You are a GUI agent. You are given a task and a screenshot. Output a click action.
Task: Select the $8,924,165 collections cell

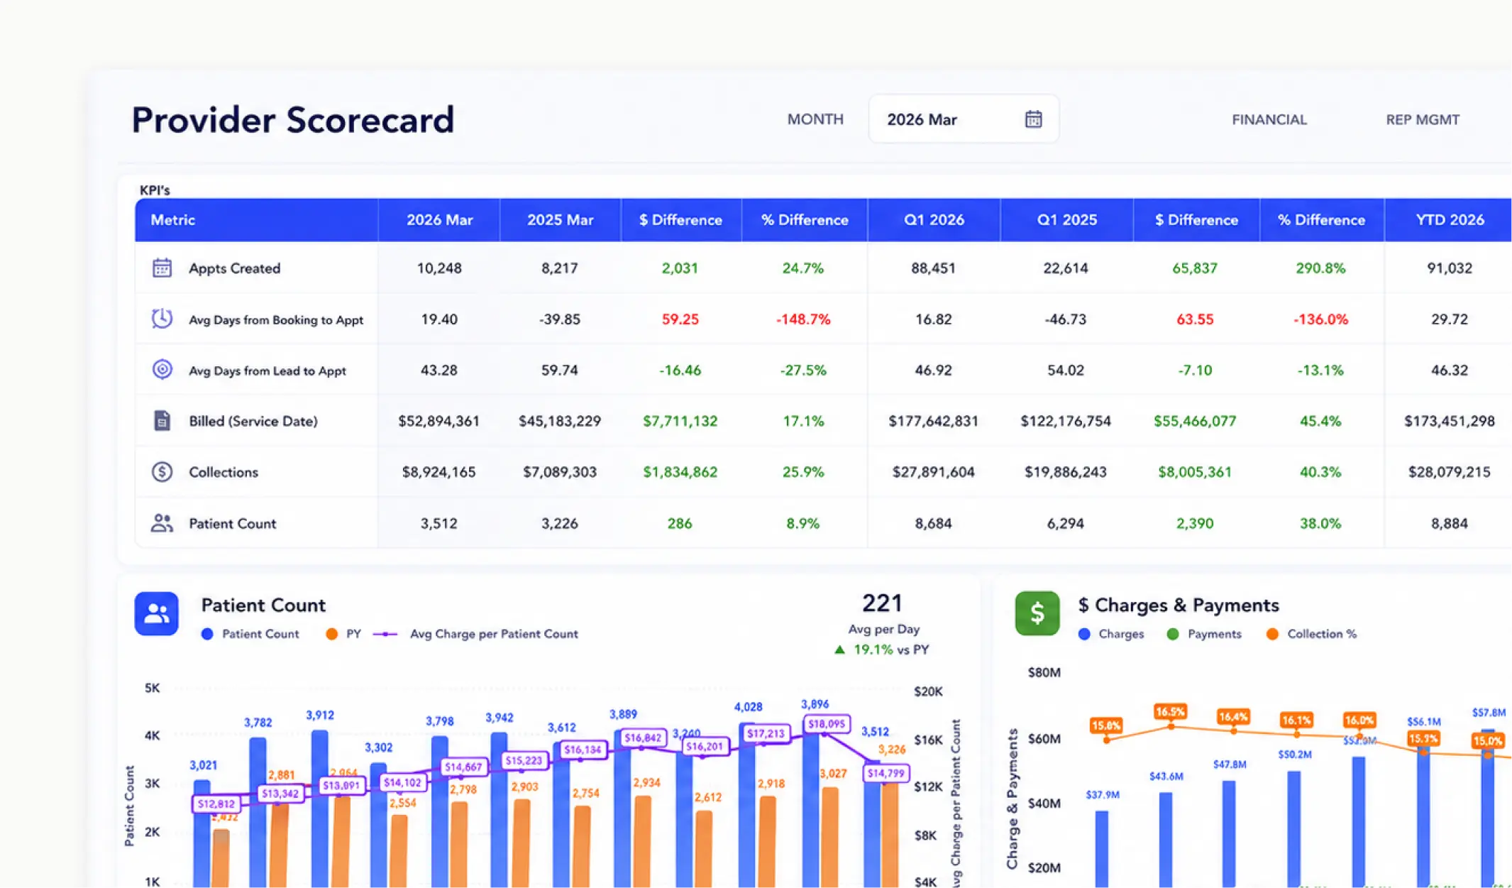[438, 472]
